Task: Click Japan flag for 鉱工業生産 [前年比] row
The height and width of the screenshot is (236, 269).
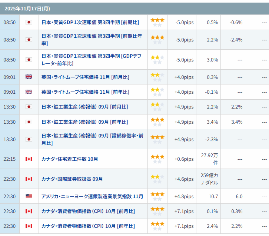Action: [29, 122]
